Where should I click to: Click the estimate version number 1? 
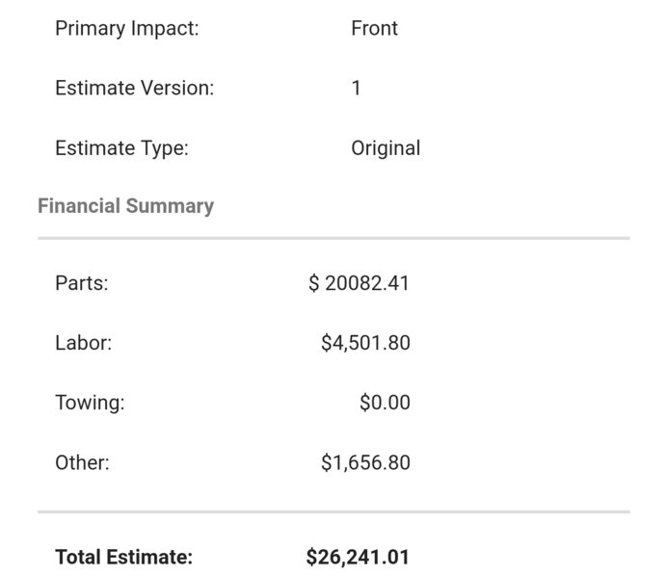356,88
